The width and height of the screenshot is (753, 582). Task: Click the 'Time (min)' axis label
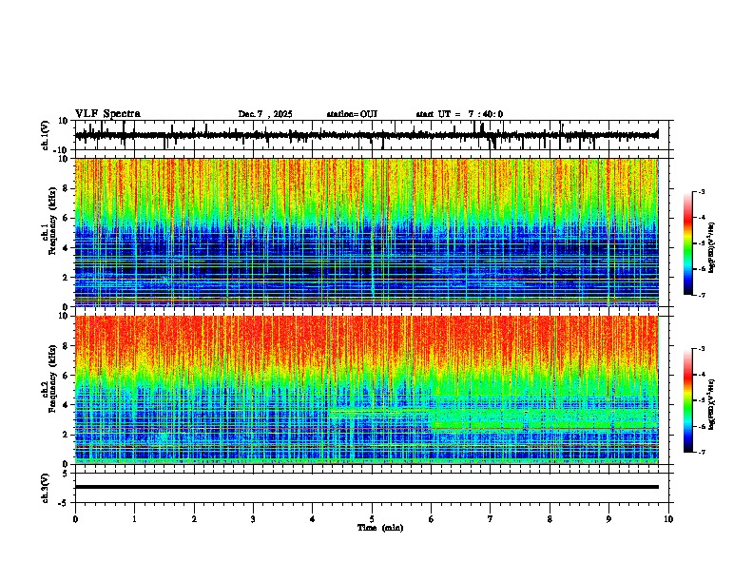pos(380,528)
